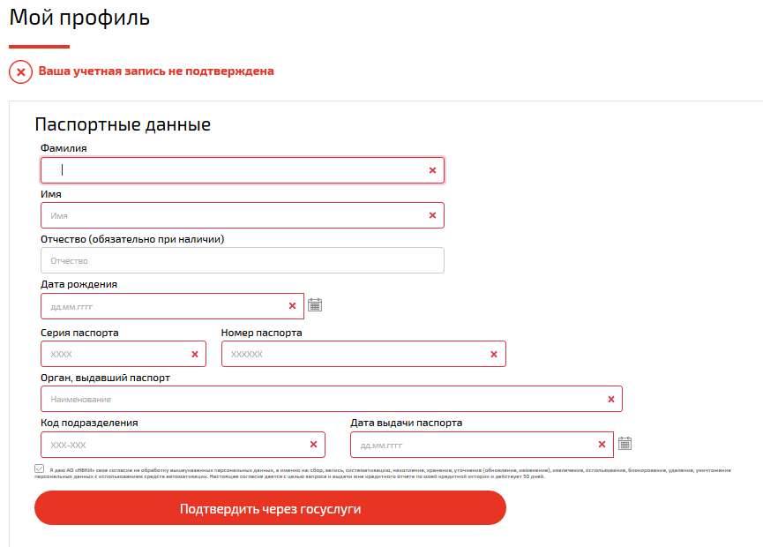Click the unverified account circle X icon
The width and height of the screenshot is (763, 547).
tap(20, 72)
